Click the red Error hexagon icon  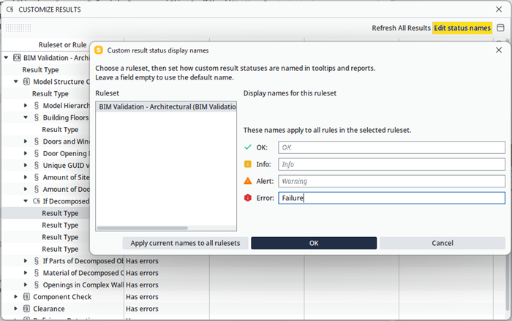click(x=248, y=198)
